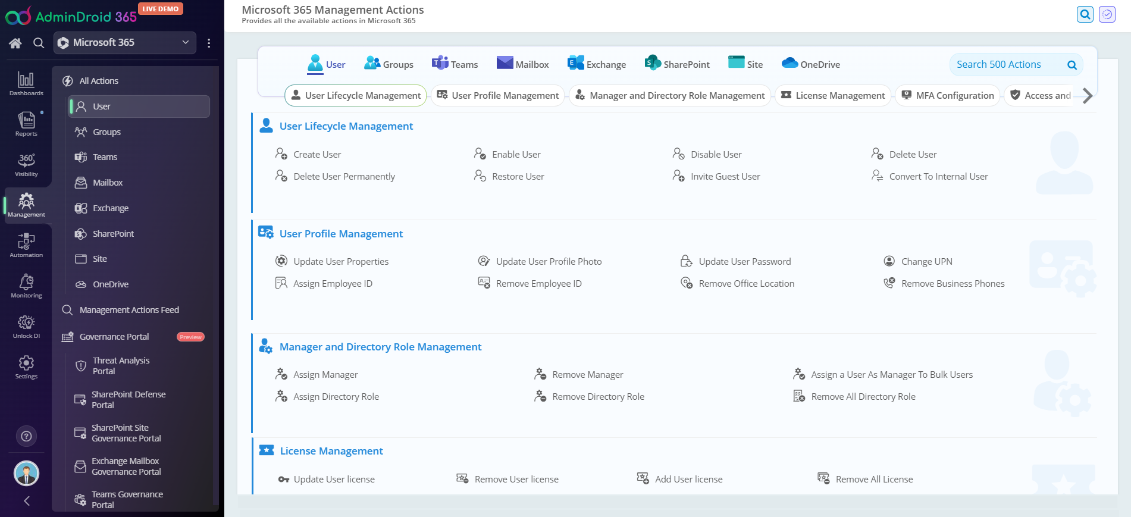Viewport: 1131px width, 517px height.
Task: Click the Create User action
Action: tap(317, 155)
